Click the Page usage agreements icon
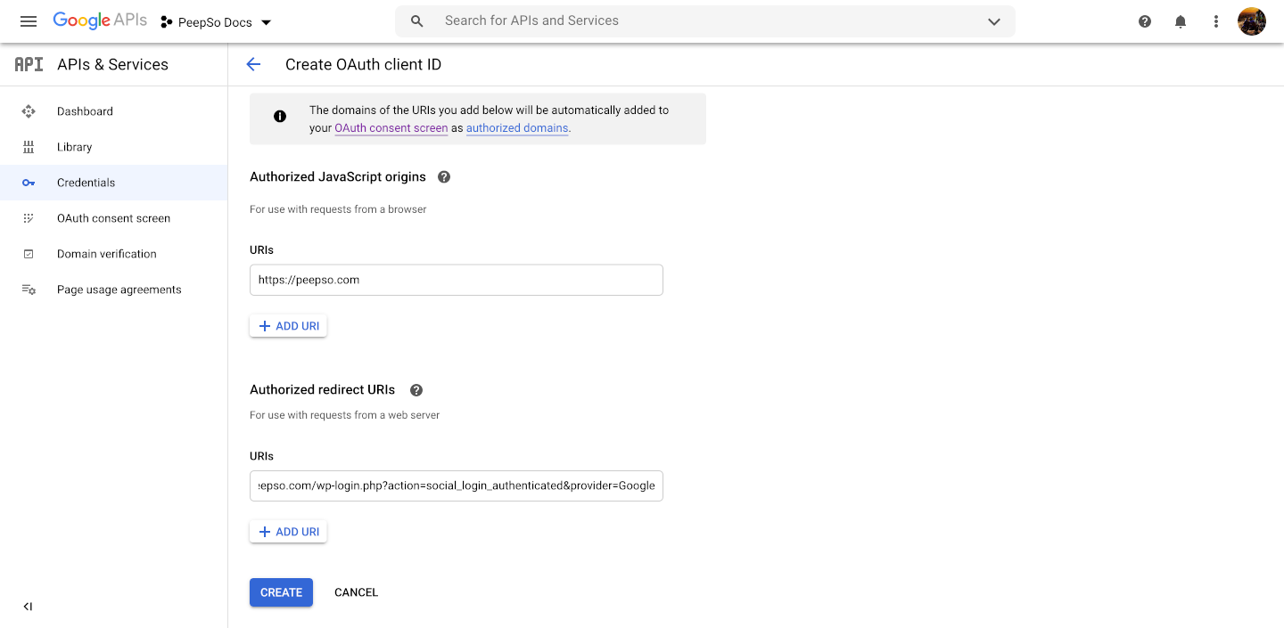The width and height of the screenshot is (1284, 628). point(29,290)
